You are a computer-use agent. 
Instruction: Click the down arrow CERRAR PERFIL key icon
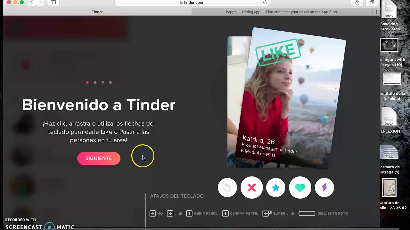pyautogui.click(x=225, y=213)
